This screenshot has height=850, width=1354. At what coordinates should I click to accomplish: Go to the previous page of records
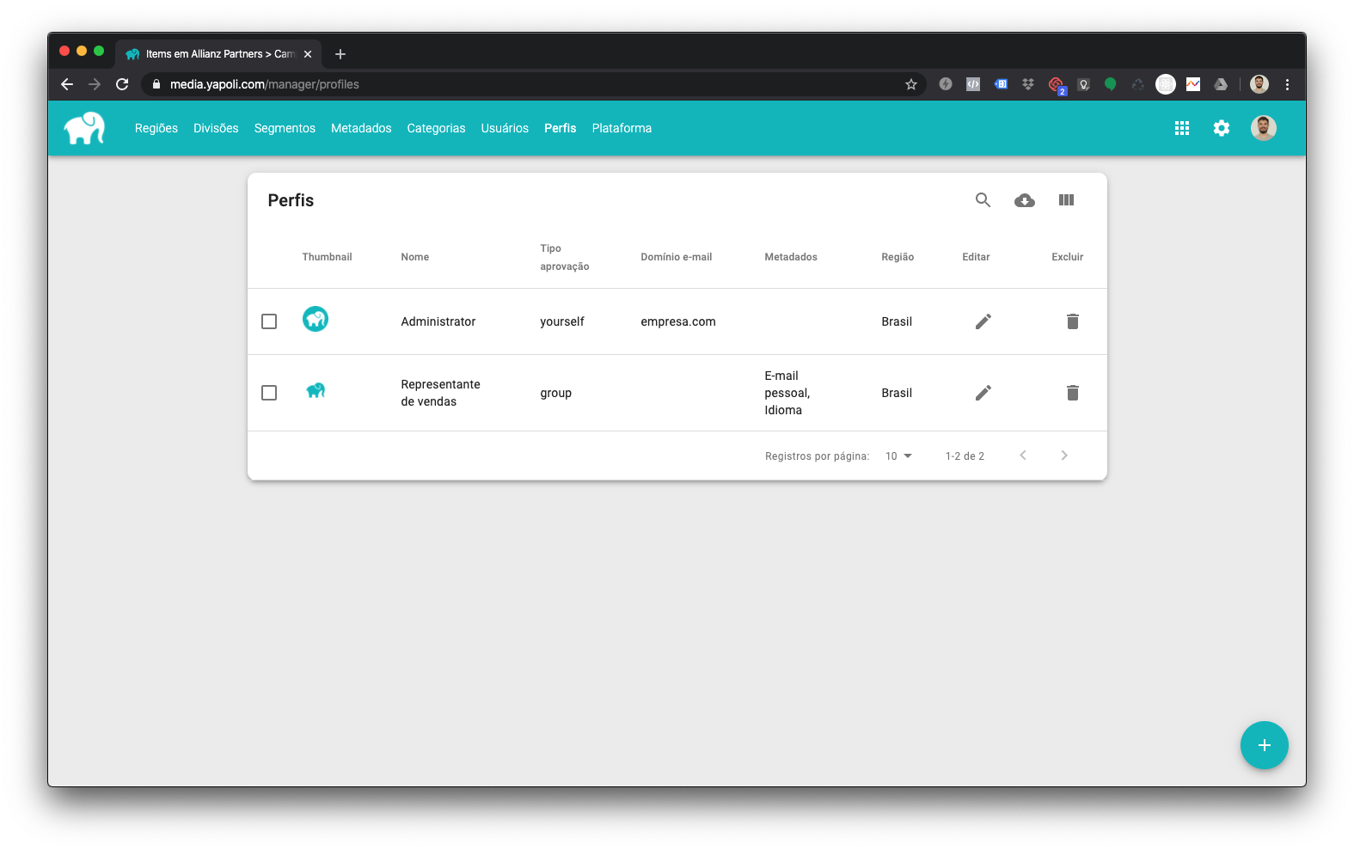tap(1023, 456)
